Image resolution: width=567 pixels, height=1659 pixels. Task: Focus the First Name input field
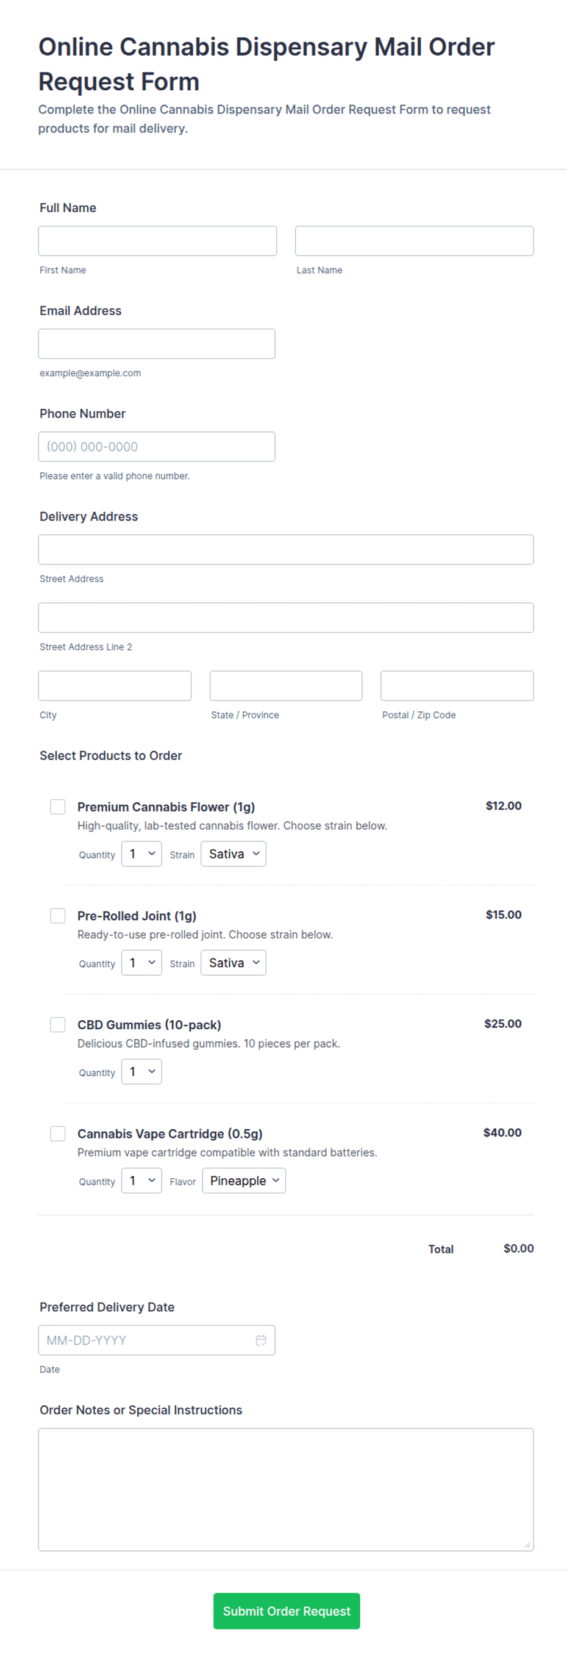158,241
